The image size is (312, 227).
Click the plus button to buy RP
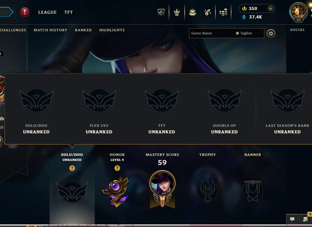270,8
